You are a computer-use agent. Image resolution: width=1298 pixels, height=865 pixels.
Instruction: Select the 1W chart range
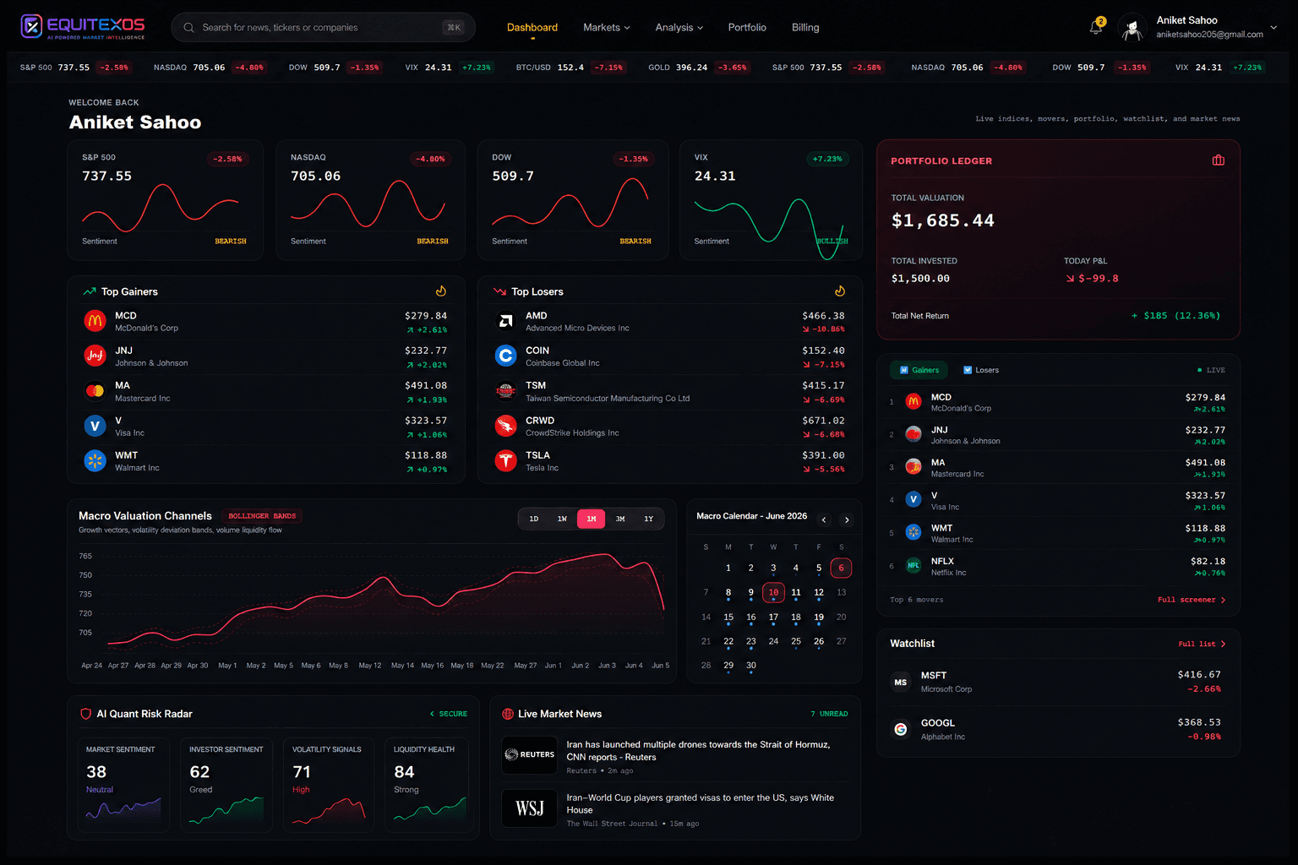pyautogui.click(x=562, y=519)
